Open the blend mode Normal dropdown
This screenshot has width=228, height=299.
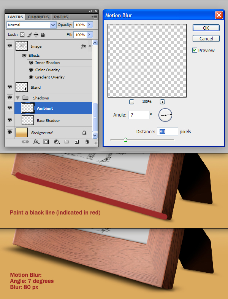tap(53, 25)
